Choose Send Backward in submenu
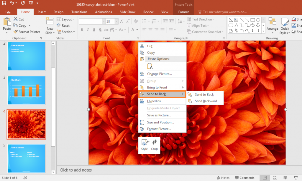Screen dimensions: 302x181 [205, 101]
